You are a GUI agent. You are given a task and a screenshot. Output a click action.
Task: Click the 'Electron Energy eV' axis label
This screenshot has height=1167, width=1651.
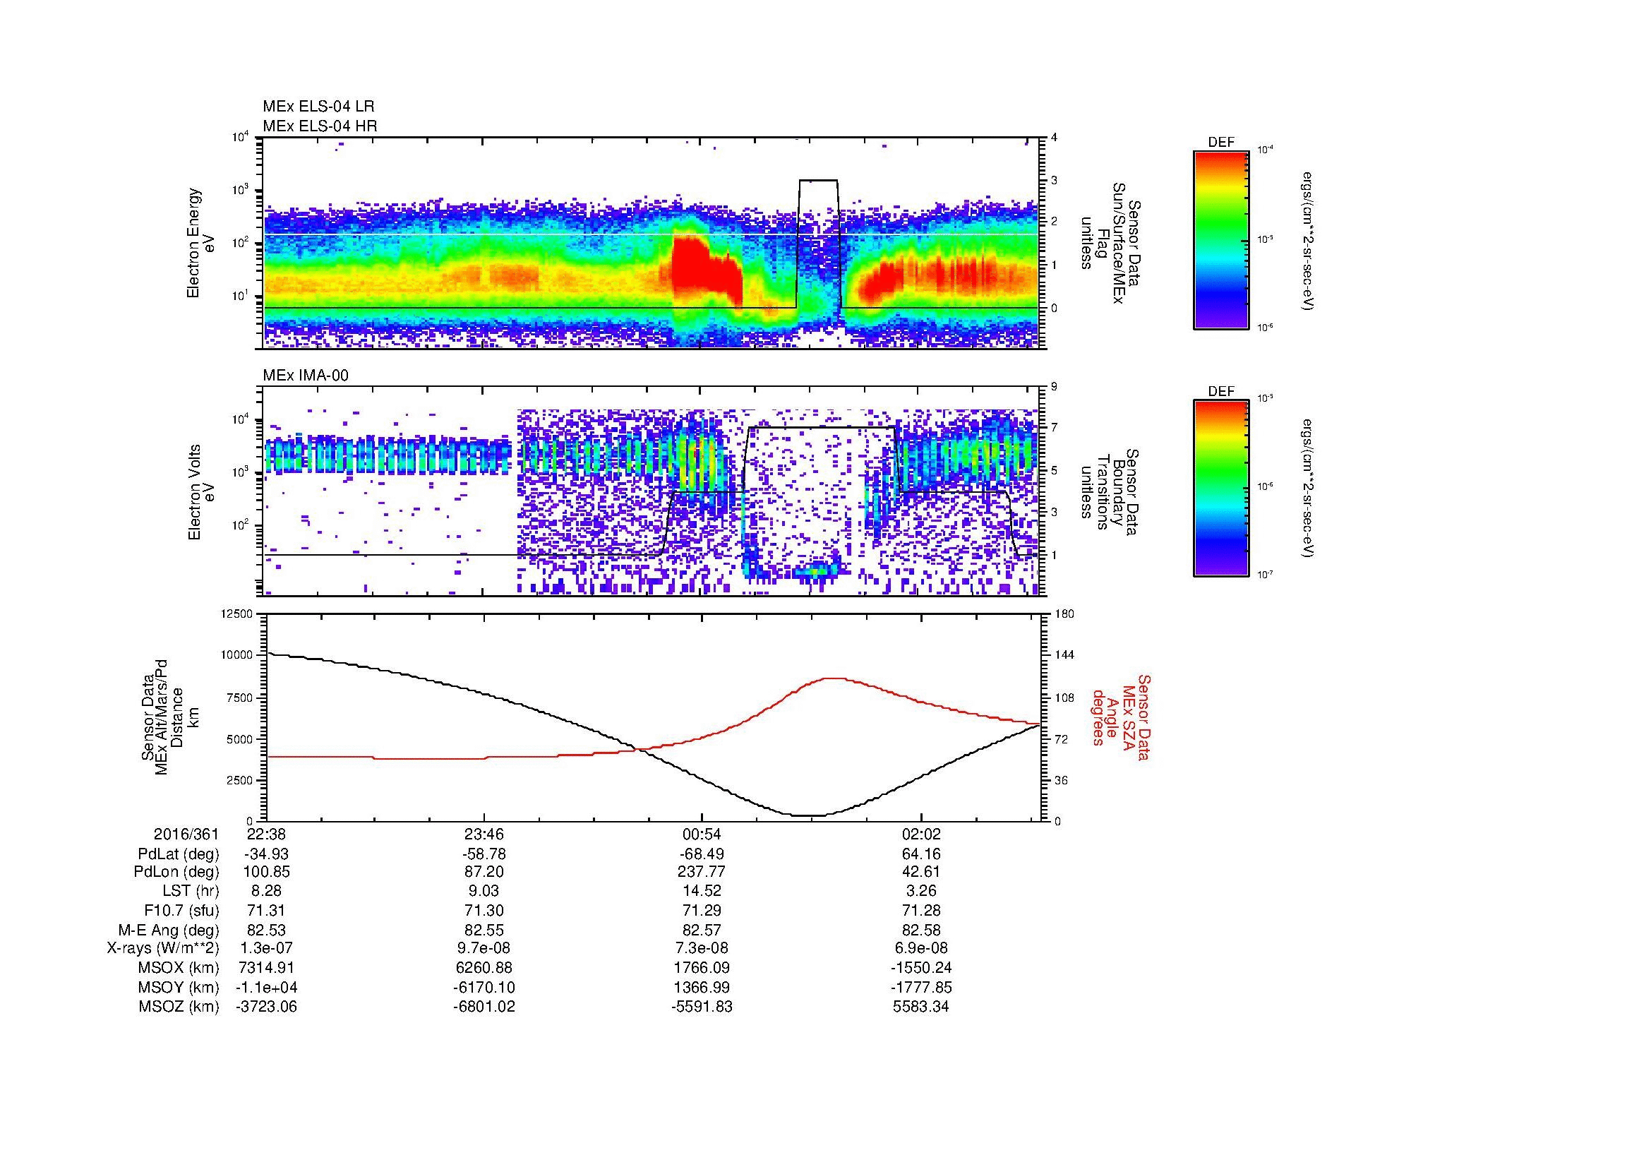click(200, 243)
